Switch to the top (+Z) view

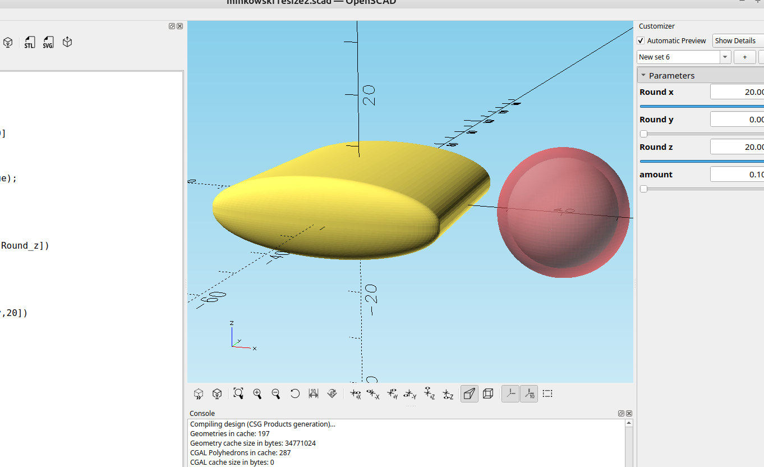(429, 393)
